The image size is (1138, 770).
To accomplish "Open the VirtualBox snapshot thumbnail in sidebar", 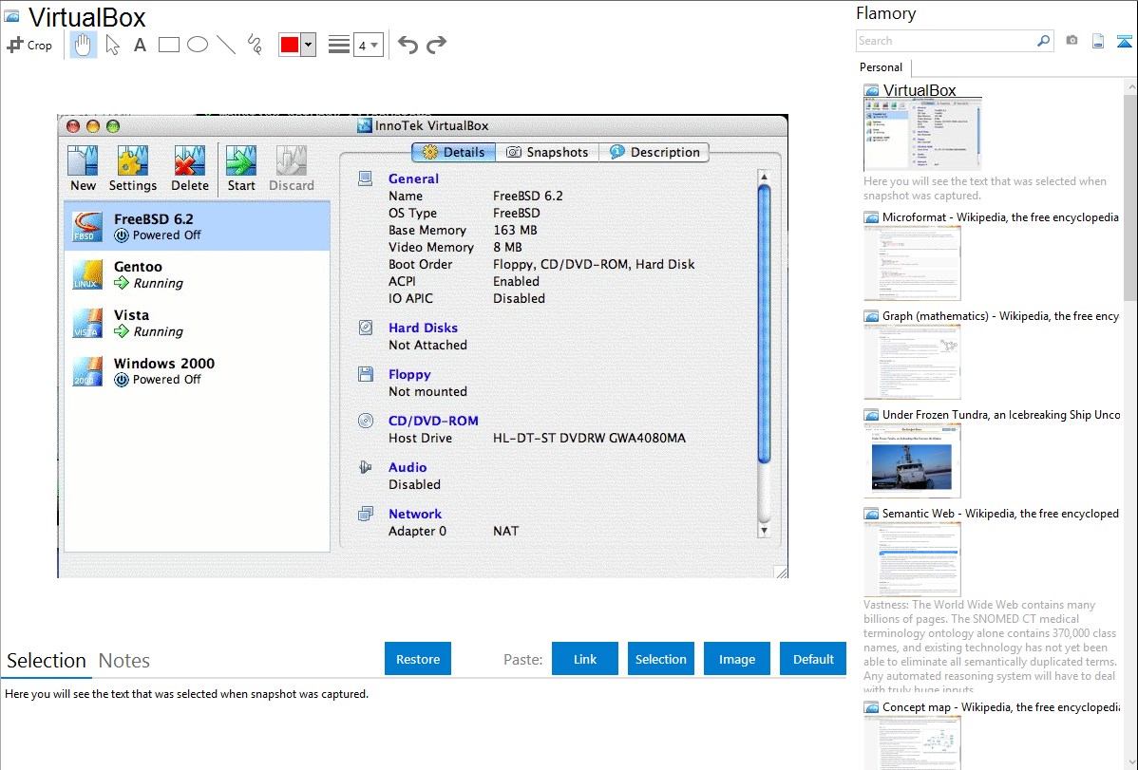I will click(921, 134).
